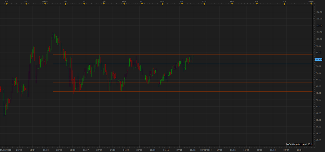Select the 2014 year triangle marker
This screenshot has width=325, height=152.
(x=204, y=4)
